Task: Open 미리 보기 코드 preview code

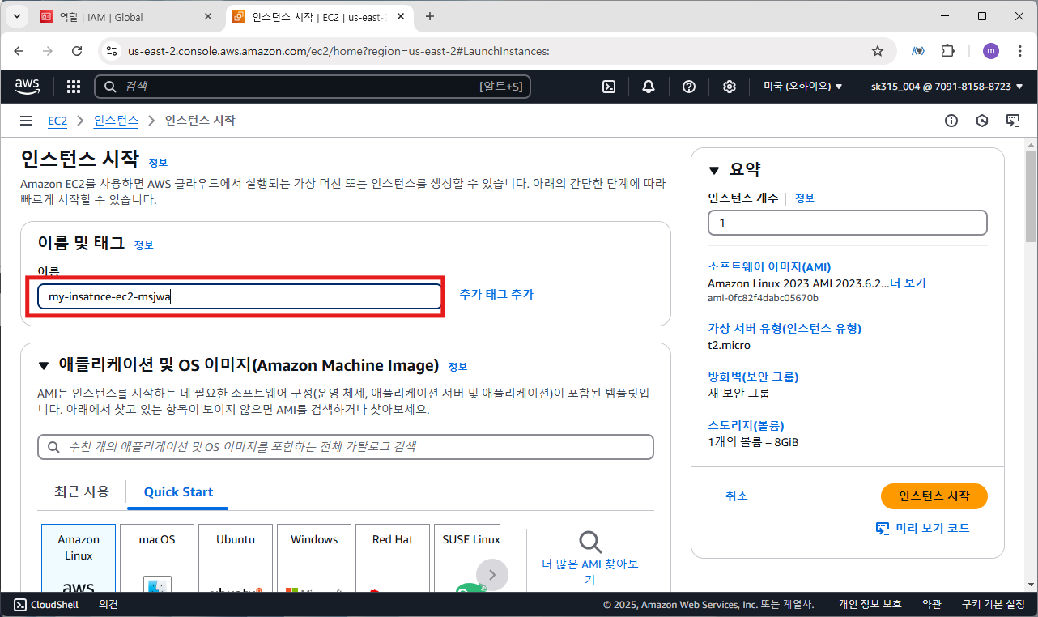Action: coord(922,528)
